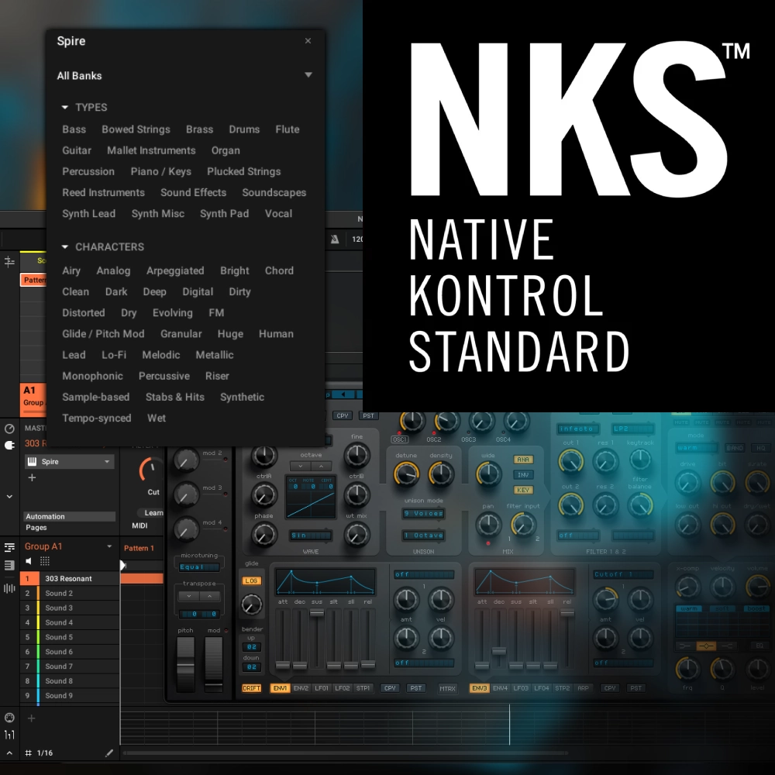Image resolution: width=775 pixels, height=775 pixels.
Task: Mute Group A1 with the speaker icon
Action: (29, 561)
